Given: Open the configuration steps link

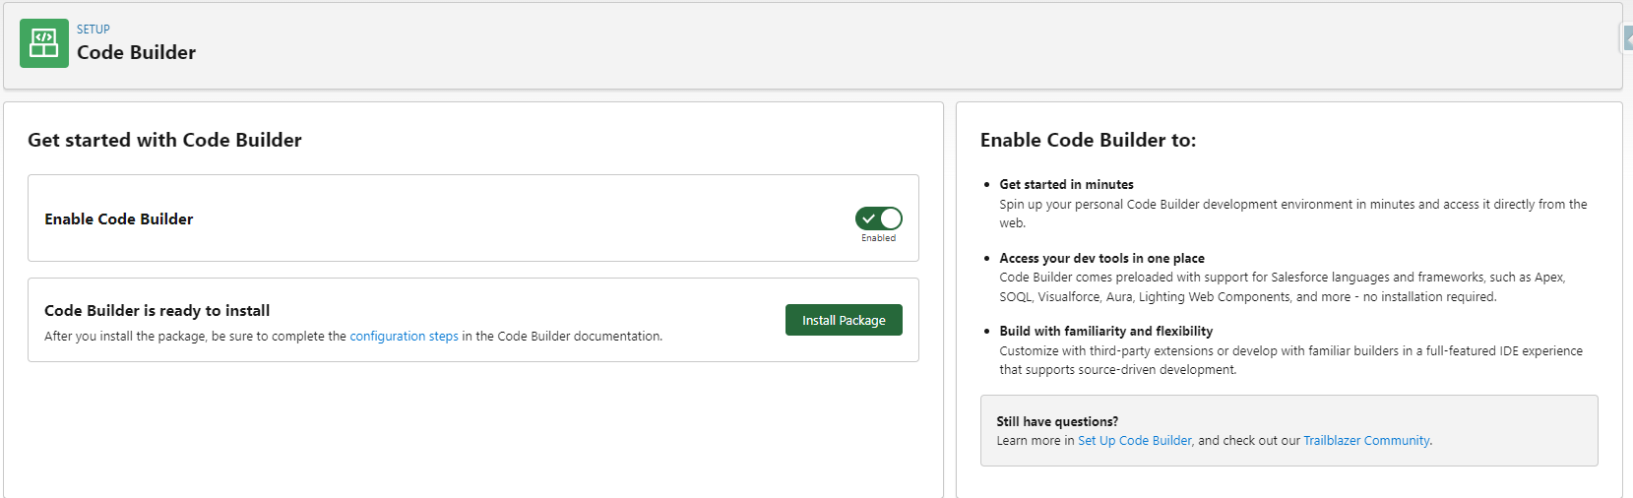Looking at the screenshot, I should tap(404, 337).
